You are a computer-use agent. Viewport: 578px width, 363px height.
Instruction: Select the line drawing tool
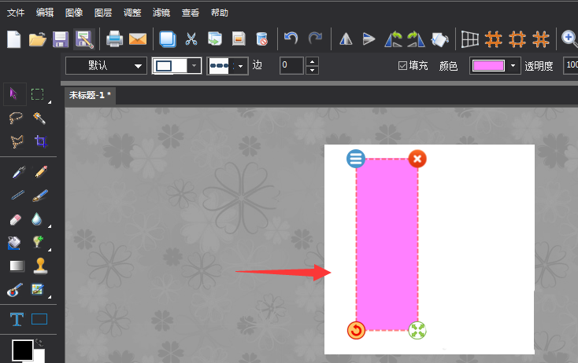point(17,195)
